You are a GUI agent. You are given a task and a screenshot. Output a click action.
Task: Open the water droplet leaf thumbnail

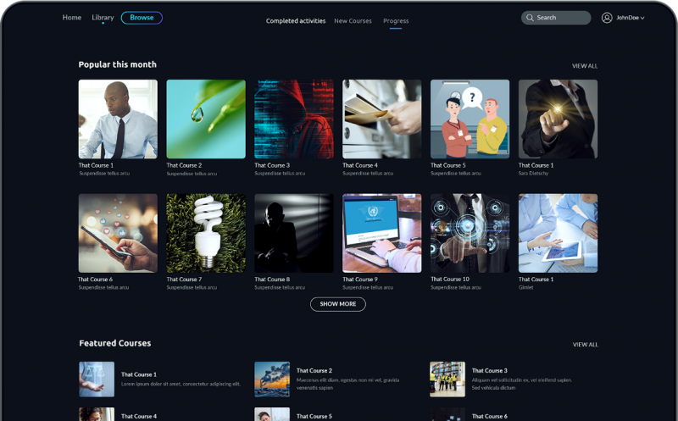pyautogui.click(x=206, y=119)
